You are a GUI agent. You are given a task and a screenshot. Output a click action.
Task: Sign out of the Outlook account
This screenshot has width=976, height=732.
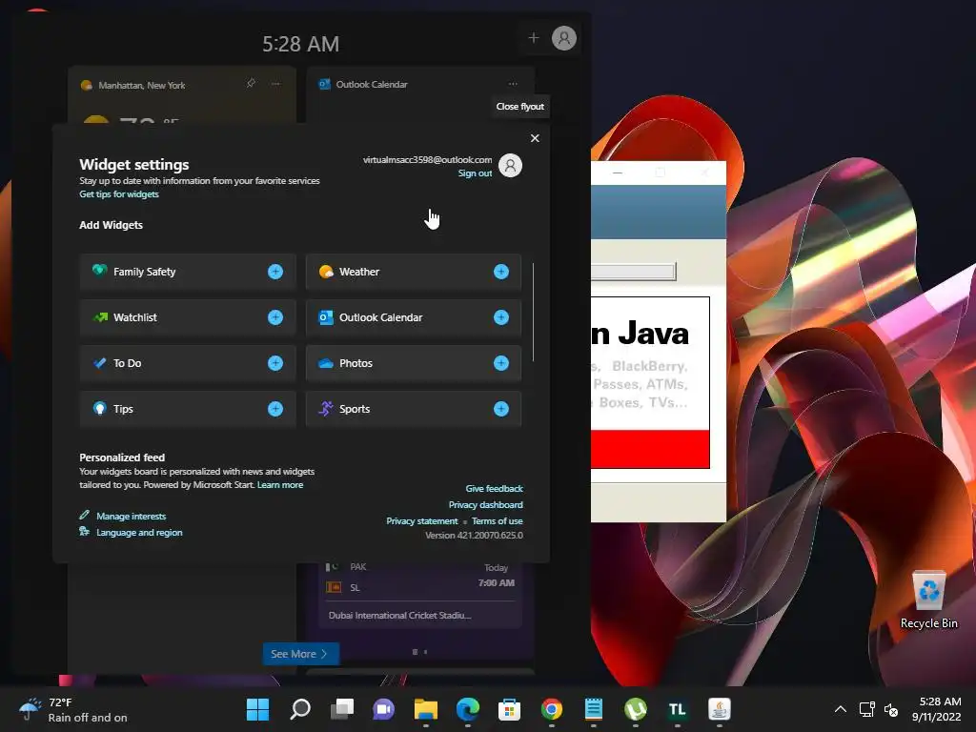[475, 173]
